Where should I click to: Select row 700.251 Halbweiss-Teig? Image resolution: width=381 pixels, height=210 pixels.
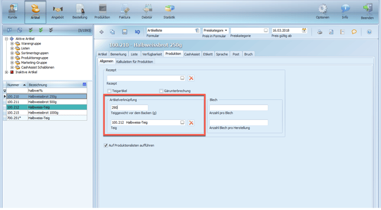point(47,118)
